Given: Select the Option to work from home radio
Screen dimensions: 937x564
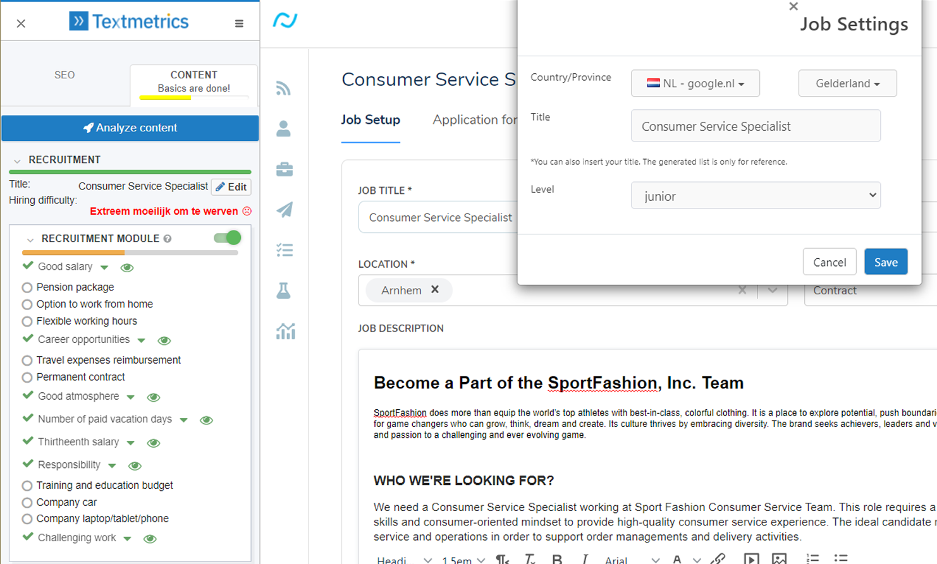Looking at the screenshot, I should pyautogui.click(x=27, y=304).
